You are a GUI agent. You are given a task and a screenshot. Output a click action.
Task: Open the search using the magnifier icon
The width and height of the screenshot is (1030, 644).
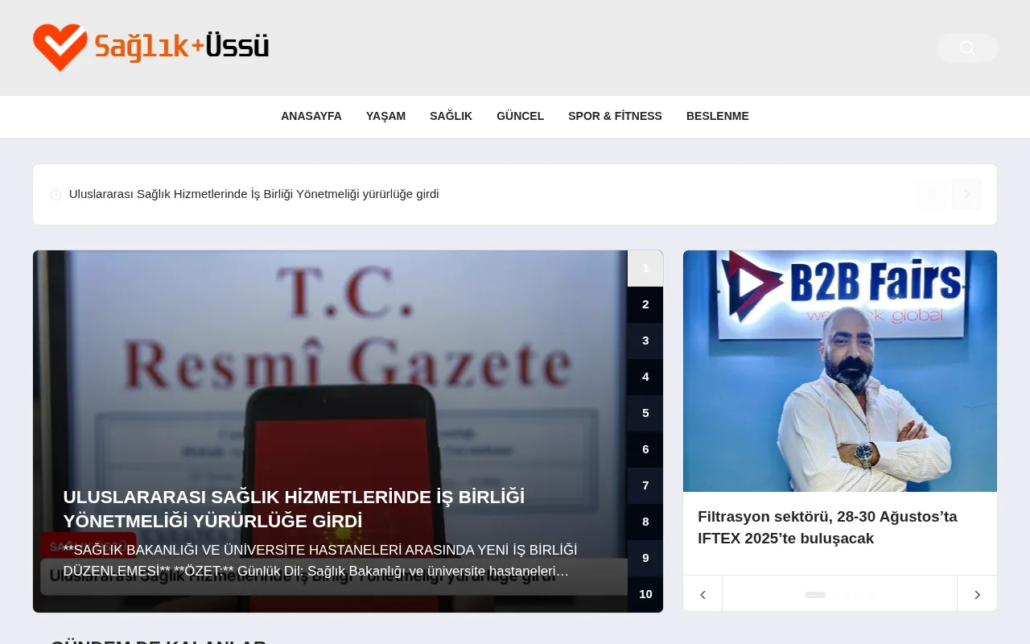pos(967,47)
